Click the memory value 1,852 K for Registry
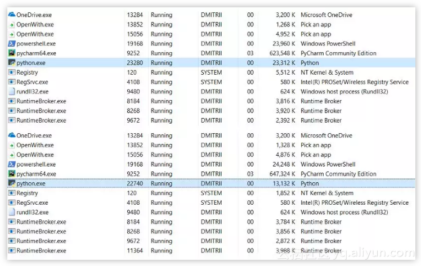 point(285,193)
